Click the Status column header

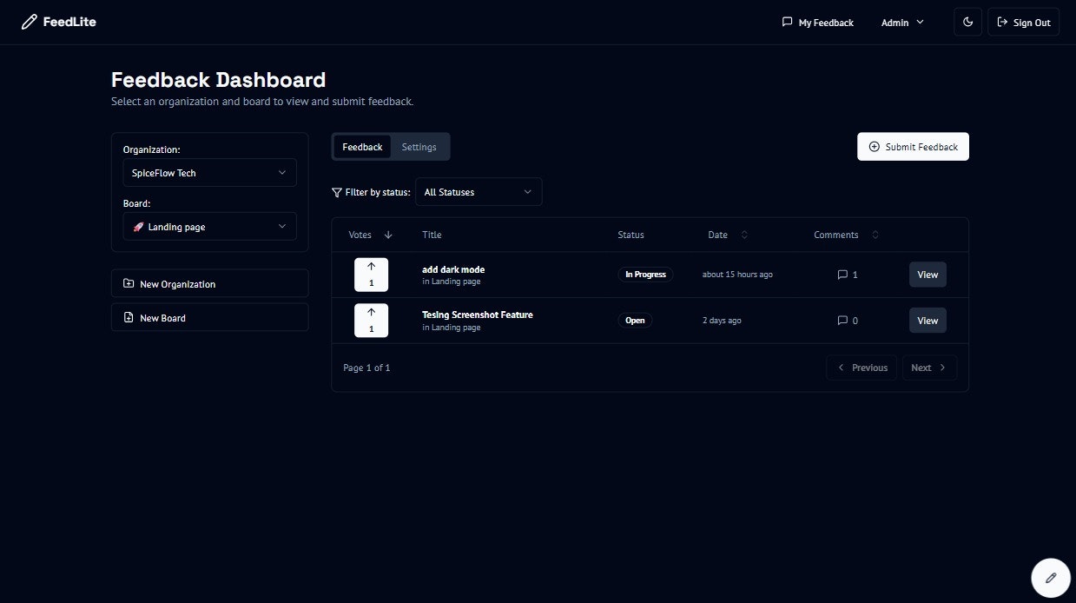630,235
